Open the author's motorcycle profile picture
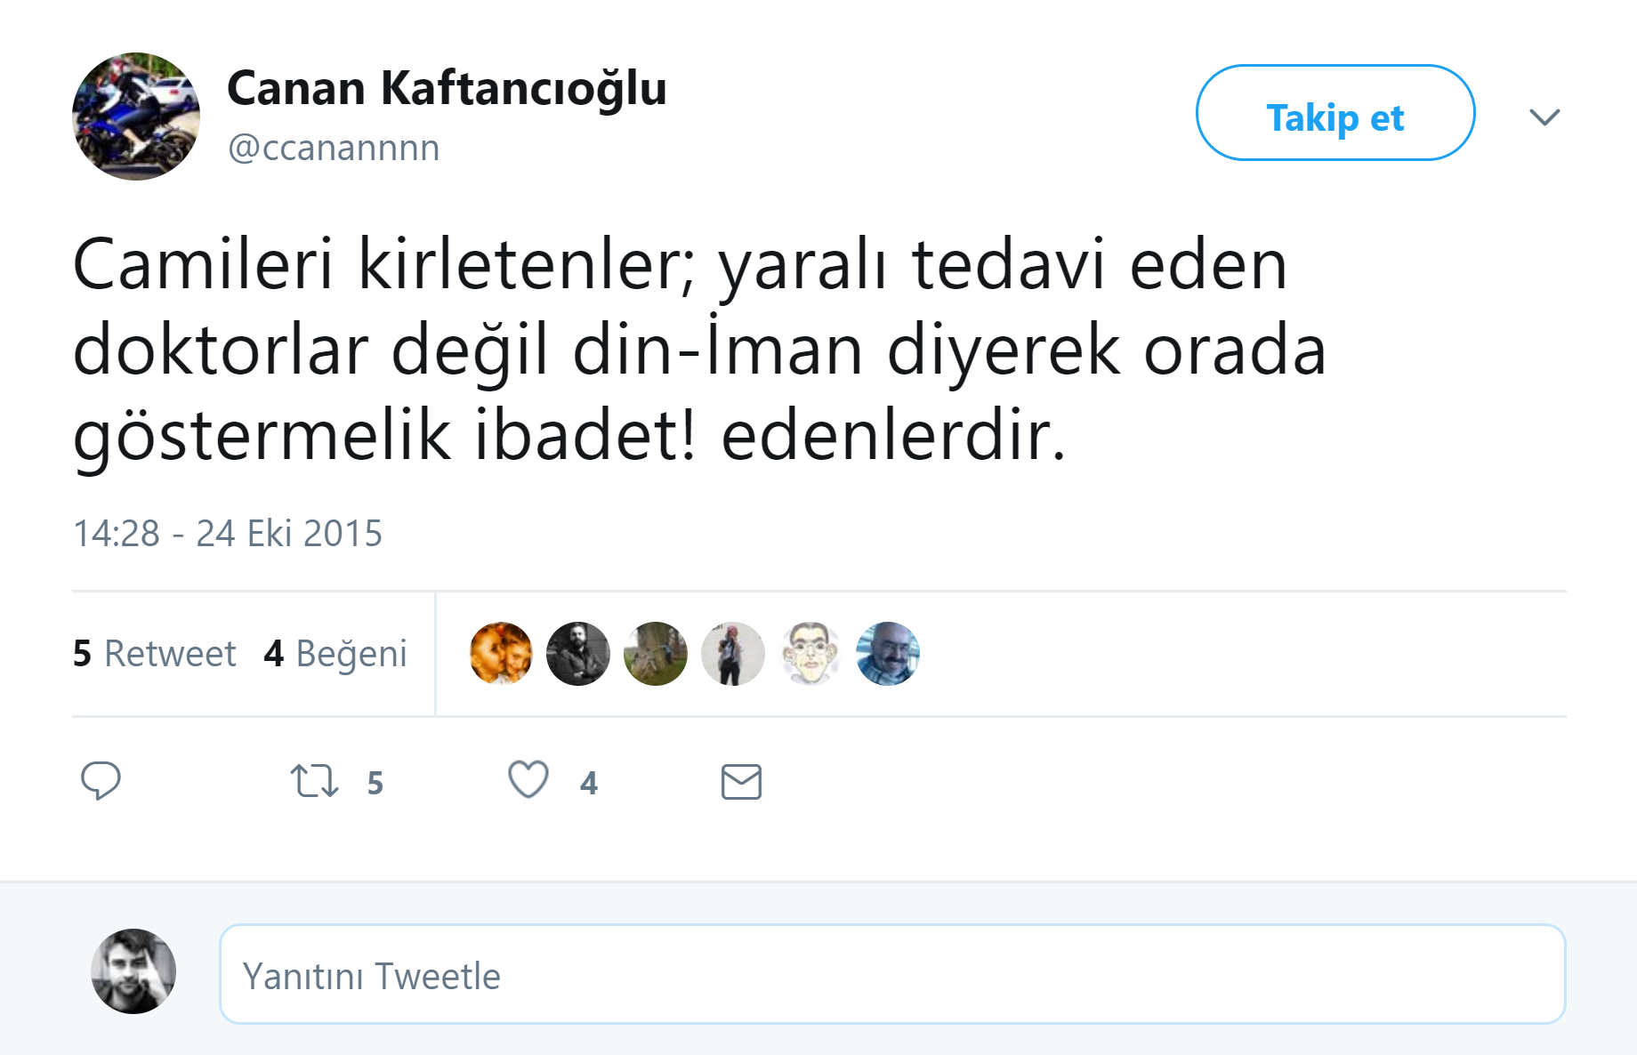Image resolution: width=1637 pixels, height=1055 pixels. pyautogui.click(x=136, y=117)
